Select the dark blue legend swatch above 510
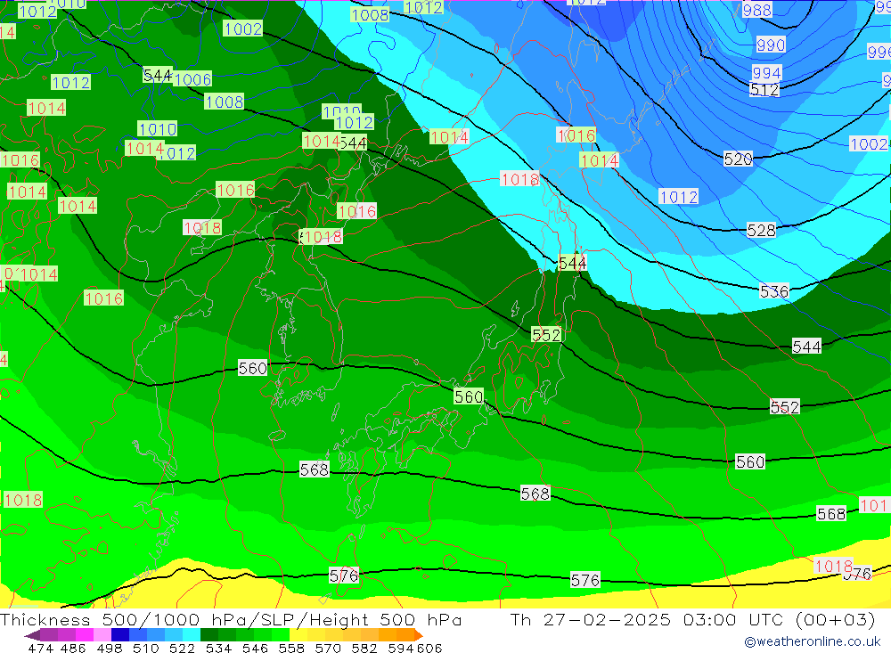The width and height of the screenshot is (891, 653). (120, 635)
